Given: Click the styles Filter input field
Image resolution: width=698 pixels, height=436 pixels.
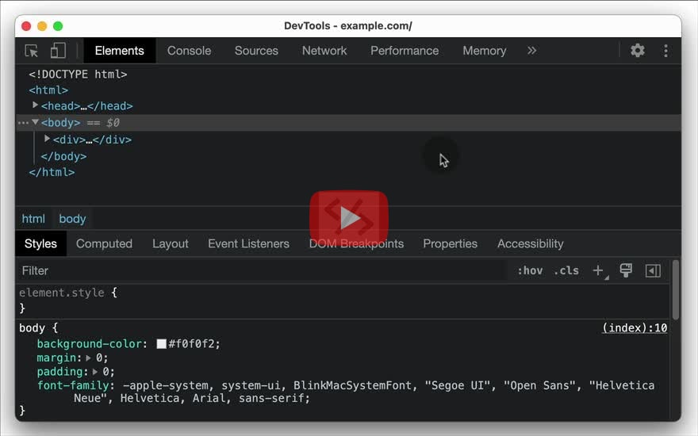Looking at the screenshot, I should [263, 270].
